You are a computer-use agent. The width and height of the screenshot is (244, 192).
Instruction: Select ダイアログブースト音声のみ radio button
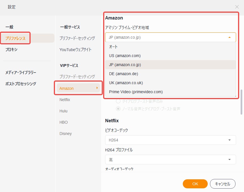point(118,101)
